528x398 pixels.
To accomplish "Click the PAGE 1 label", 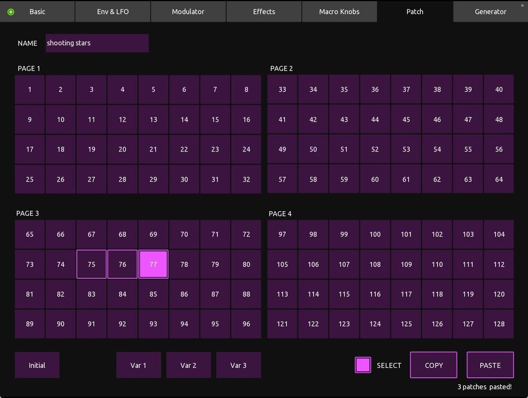I will point(28,68).
